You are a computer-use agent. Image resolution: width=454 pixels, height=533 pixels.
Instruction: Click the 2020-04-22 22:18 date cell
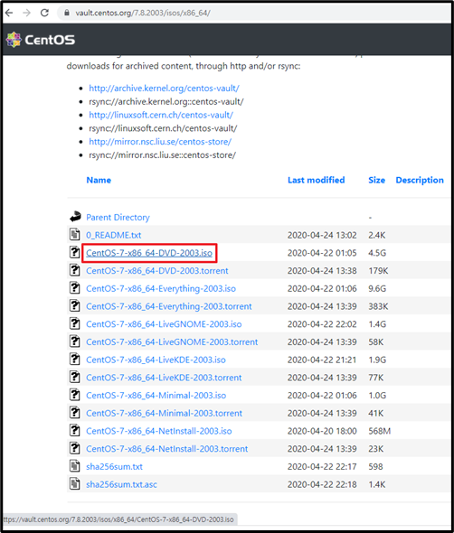click(x=322, y=484)
